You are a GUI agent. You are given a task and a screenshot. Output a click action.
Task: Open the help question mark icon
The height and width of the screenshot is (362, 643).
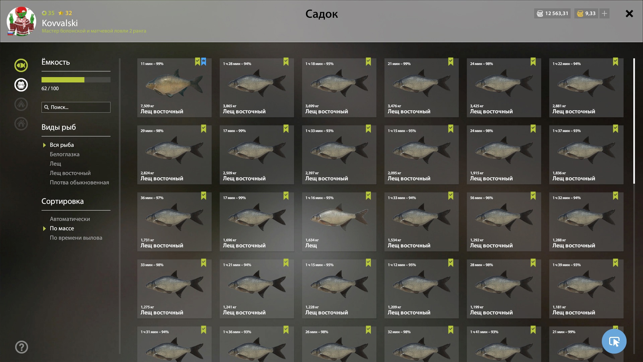click(x=21, y=347)
